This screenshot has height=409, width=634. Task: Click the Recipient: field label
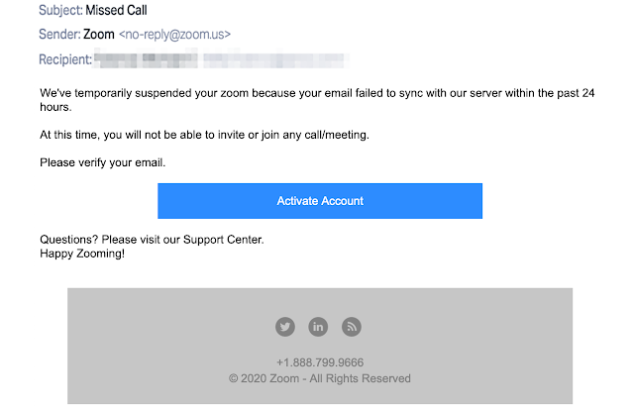pyautogui.click(x=65, y=59)
